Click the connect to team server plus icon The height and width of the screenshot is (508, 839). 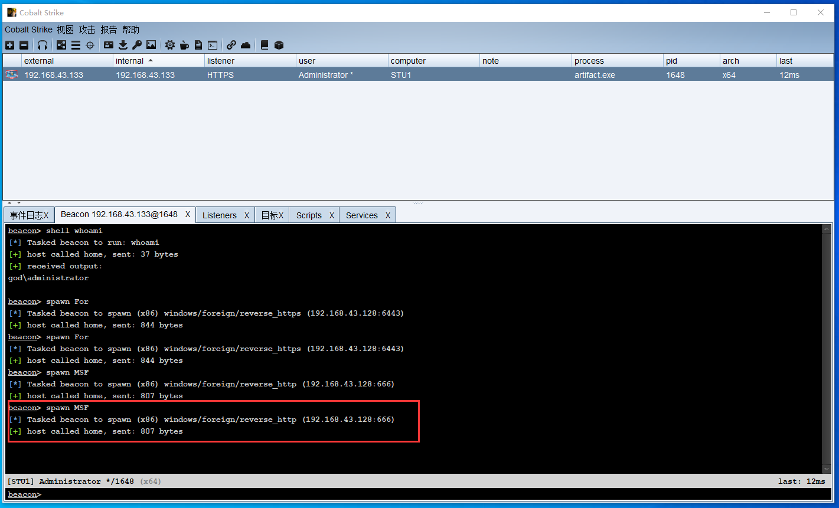[x=9, y=45]
